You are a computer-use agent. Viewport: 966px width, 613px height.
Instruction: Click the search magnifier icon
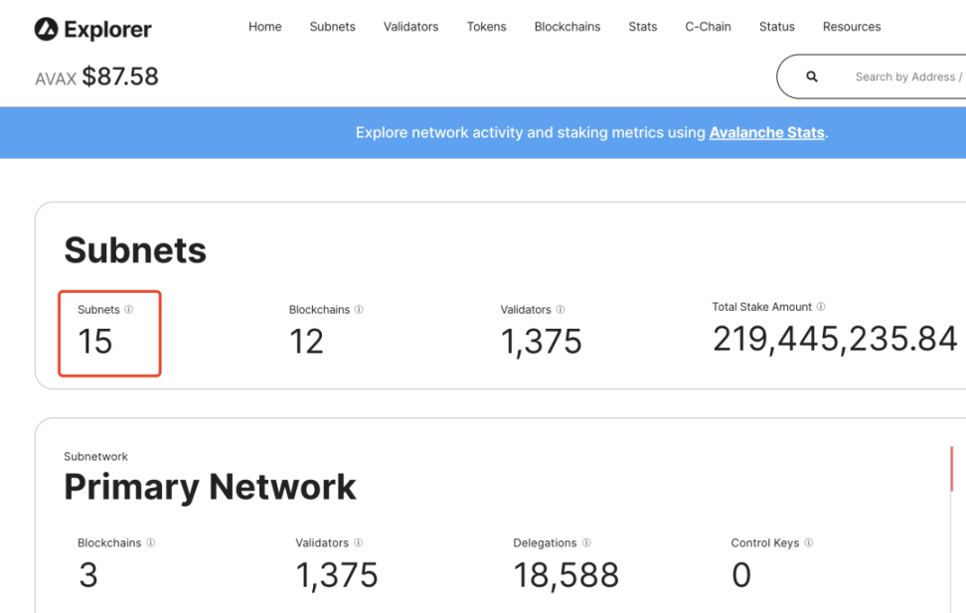tap(812, 77)
